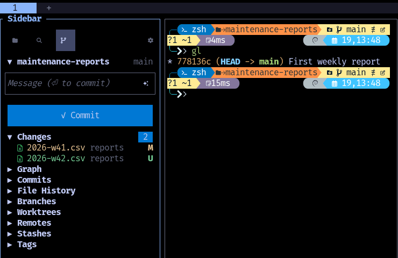Click the sparkle generate-message icon
This screenshot has height=258, width=398.
pyautogui.click(x=146, y=83)
